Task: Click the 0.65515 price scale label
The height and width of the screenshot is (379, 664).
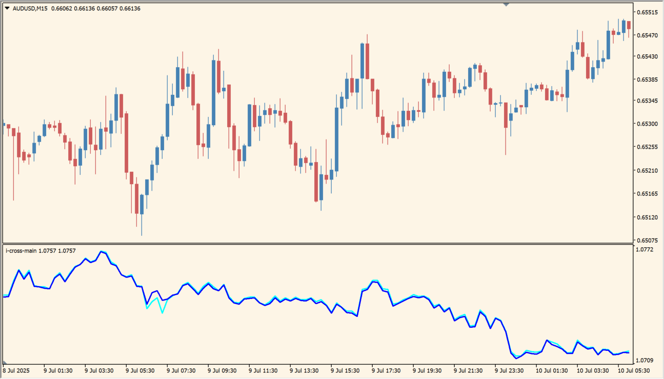Action: coord(647,12)
